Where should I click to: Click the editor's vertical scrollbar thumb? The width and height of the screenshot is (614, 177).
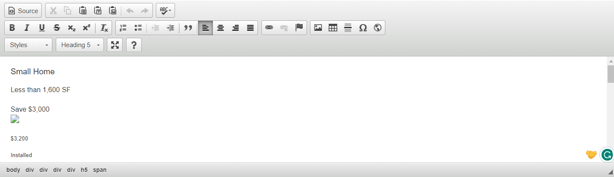coord(611,74)
